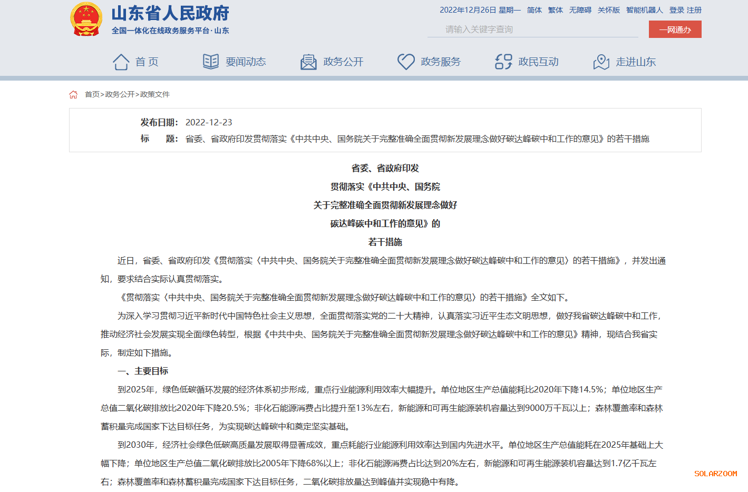
Task: Go to 政策文件 in the breadcrumb
Action: click(x=155, y=95)
